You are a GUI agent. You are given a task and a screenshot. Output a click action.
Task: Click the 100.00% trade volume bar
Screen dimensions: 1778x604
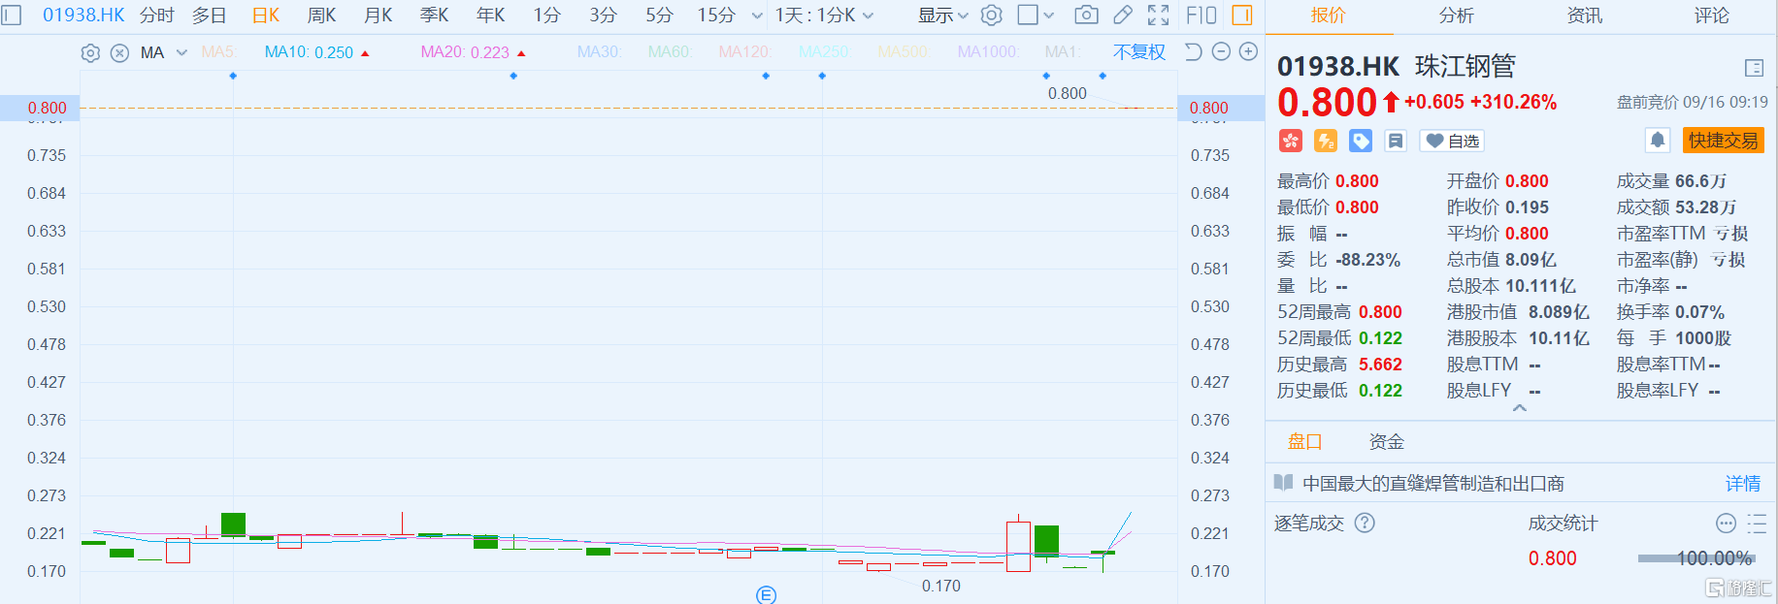coord(1695,558)
